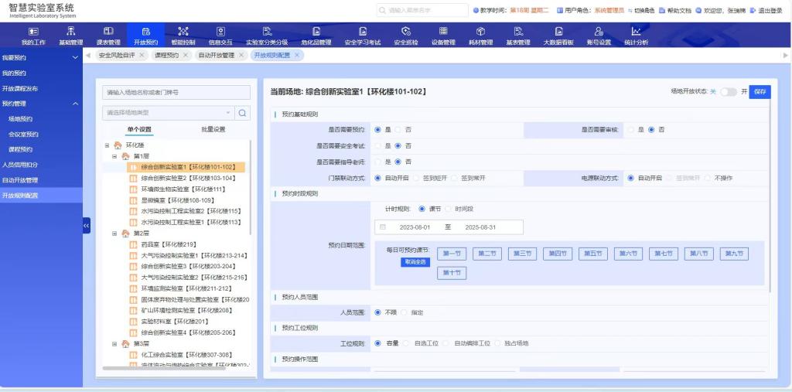
Task: Collapse the left sidebar with the arrow handle
Action: (87, 225)
